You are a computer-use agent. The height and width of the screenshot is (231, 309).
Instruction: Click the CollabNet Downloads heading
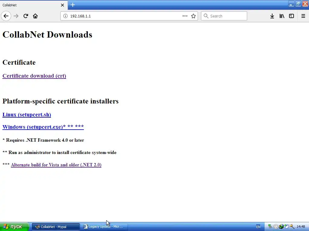point(47,35)
